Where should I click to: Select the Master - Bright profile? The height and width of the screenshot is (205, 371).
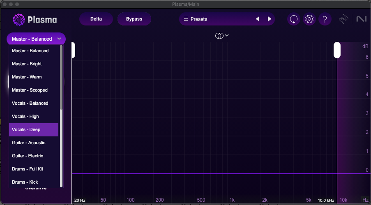(x=34, y=64)
